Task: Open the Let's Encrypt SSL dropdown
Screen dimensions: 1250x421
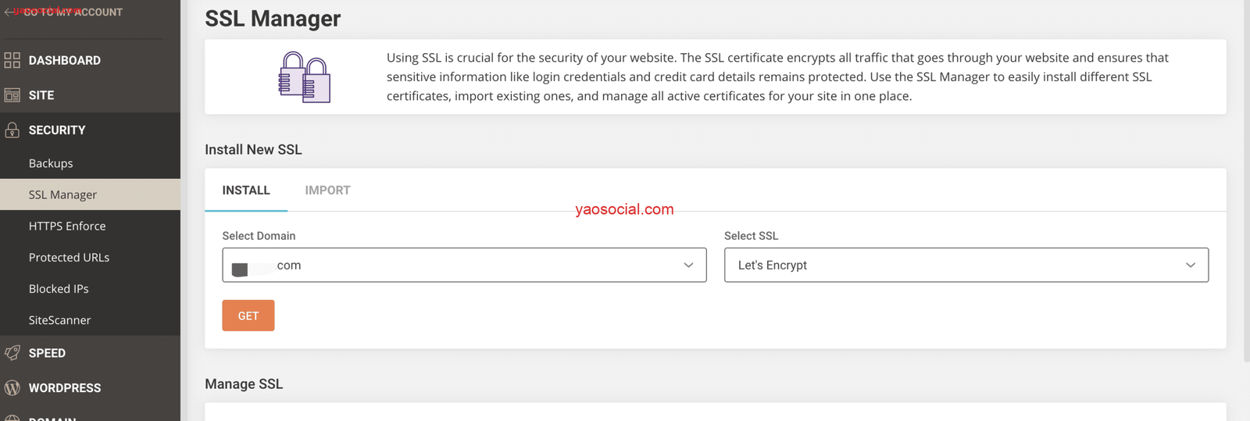Action: (x=966, y=266)
